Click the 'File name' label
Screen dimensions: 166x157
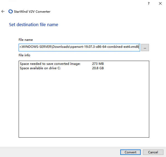(26, 40)
